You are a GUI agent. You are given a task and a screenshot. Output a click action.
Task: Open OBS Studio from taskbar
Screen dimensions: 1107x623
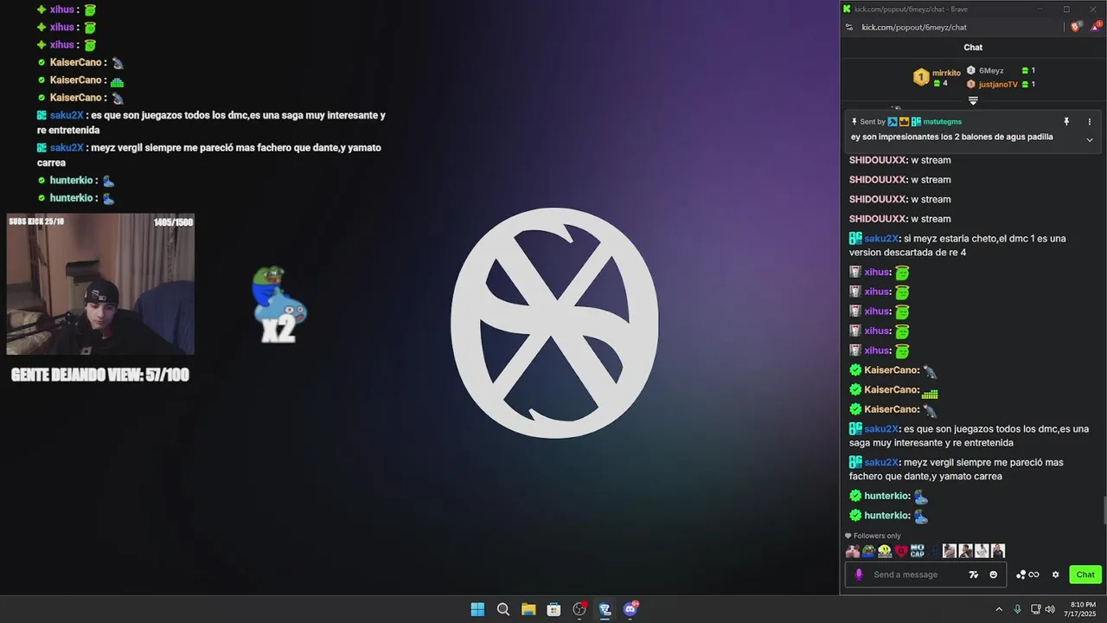click(579, 609)
